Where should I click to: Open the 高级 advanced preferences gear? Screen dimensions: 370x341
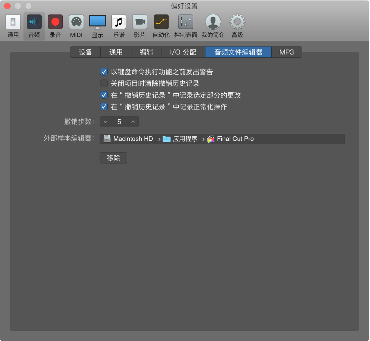point(237,22)
